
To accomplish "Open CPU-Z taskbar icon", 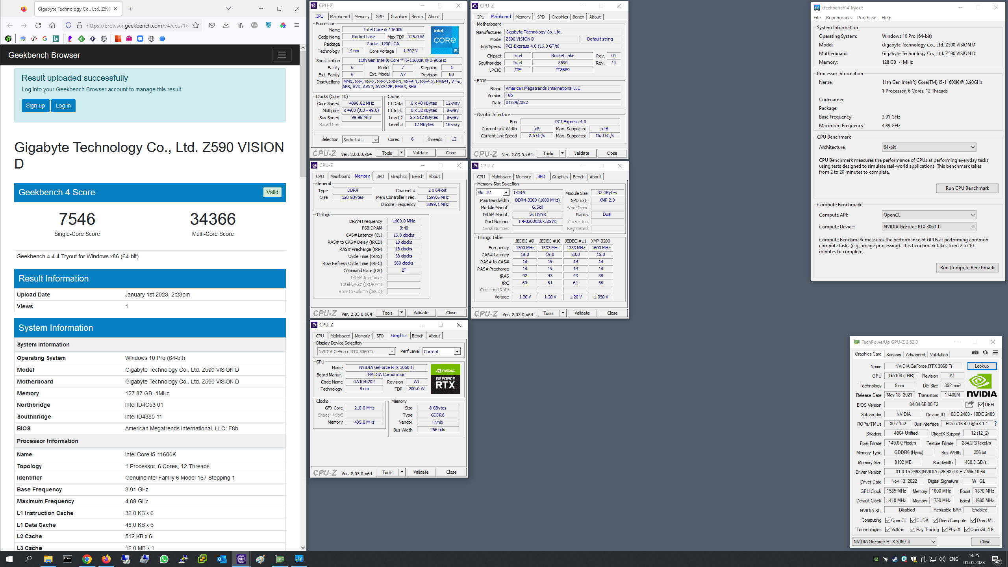I will click(x=241, y=559).
